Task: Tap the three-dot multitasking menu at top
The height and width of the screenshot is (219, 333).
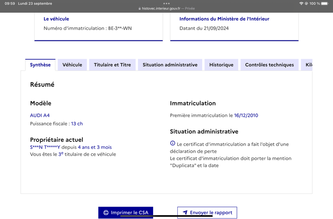Action: point(166,3)
